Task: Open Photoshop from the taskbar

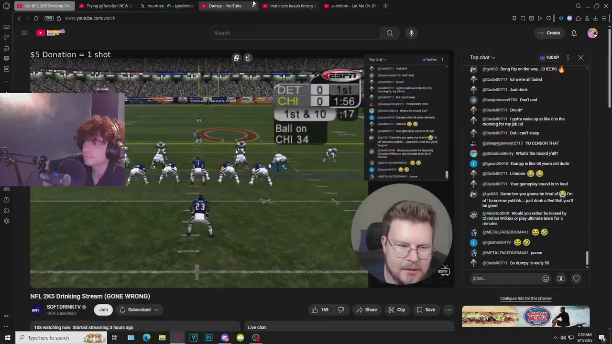Action: click(x=209, y=338)
